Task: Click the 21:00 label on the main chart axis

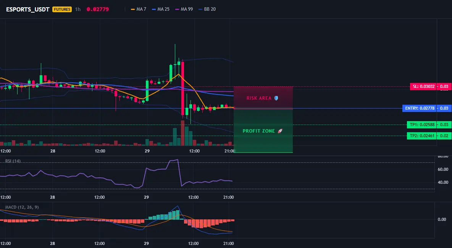Action: click(x=229, y=151)
